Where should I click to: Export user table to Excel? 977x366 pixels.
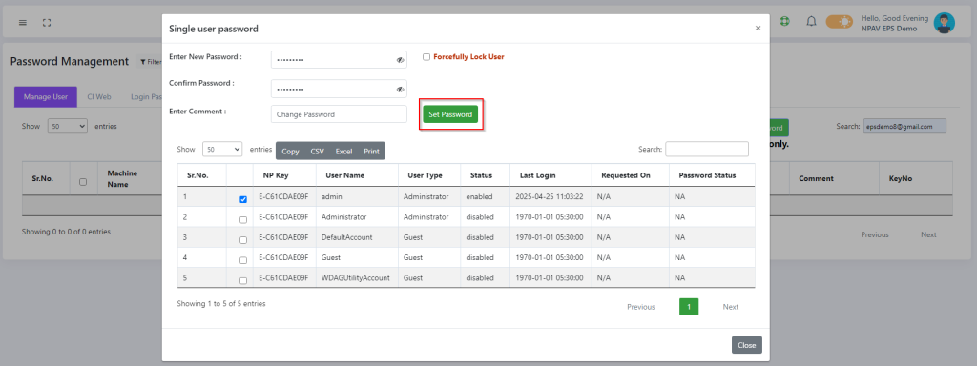tap(343, 152)
